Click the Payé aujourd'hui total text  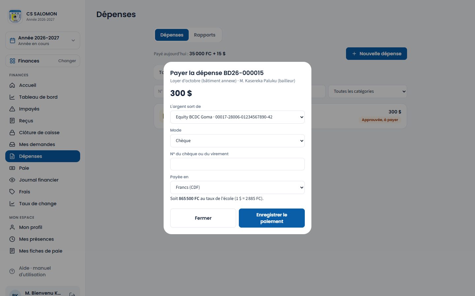[x=190, y=54]
